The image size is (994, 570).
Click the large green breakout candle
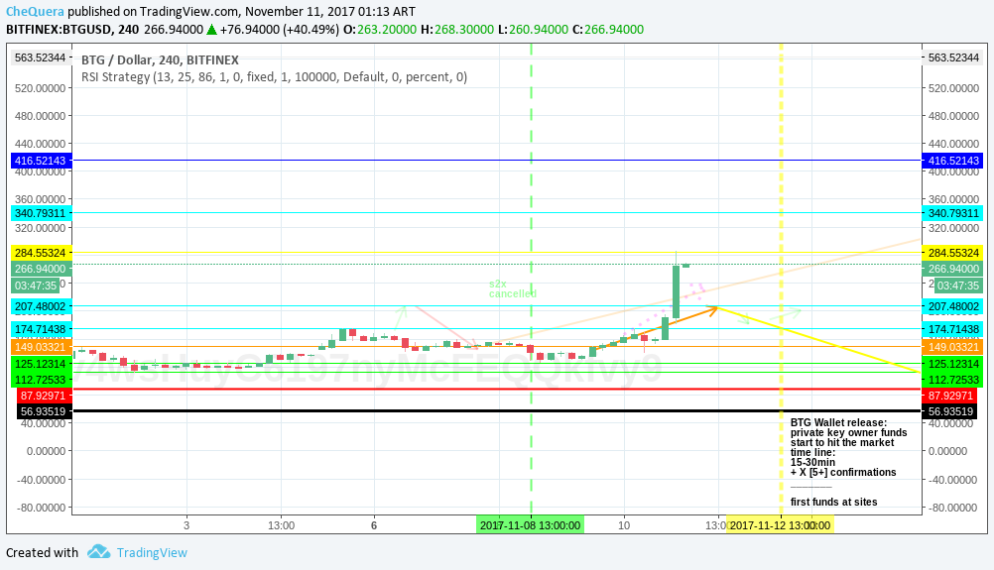676,291
